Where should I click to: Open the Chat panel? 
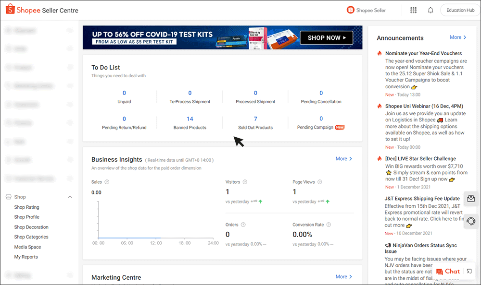448,271
